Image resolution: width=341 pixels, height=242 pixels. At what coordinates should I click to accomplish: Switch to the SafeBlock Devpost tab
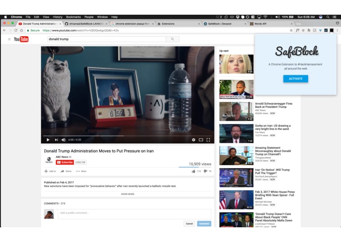(x=225, y=24)
